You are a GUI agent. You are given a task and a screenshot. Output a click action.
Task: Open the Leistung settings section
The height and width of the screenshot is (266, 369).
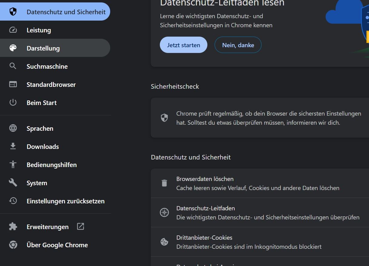click(x=55, y=30)
